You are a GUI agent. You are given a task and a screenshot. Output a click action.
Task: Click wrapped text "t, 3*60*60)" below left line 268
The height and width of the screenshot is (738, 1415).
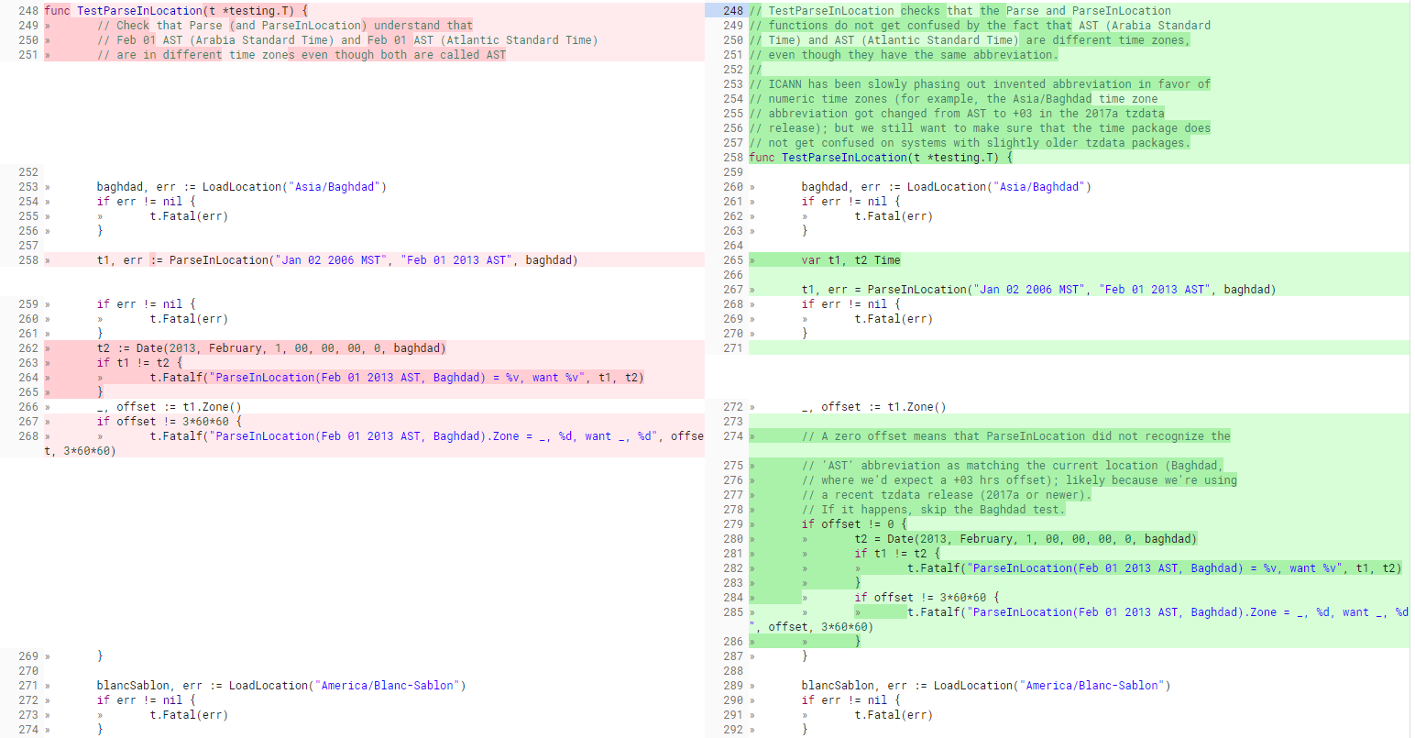point(80,451)
